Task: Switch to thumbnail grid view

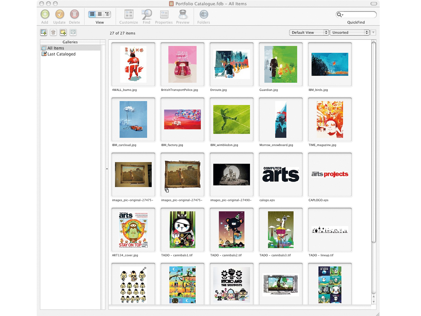Action: [92, 14]
